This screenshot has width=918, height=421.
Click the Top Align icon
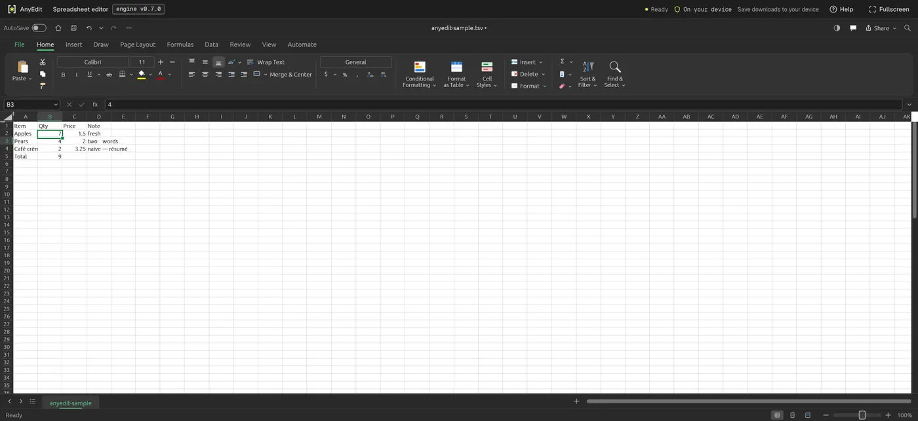[x=192, y=62]
